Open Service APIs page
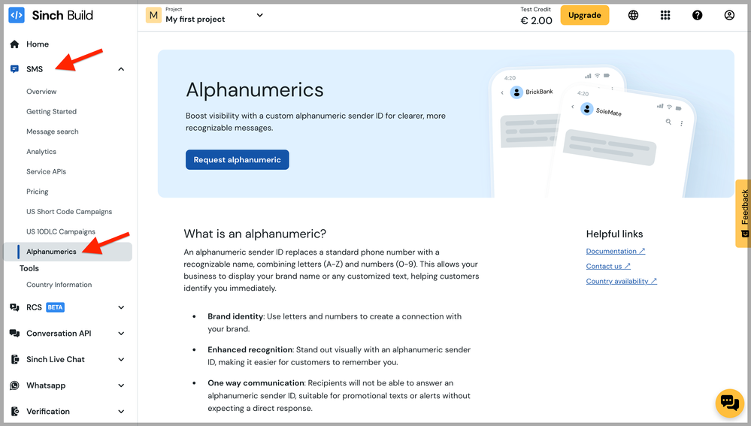Screen dimensions: 751x426 pyautogui.click(x=46, y=171)
